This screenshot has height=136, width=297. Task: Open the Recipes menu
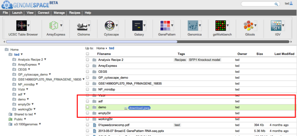tap(75, 13)
